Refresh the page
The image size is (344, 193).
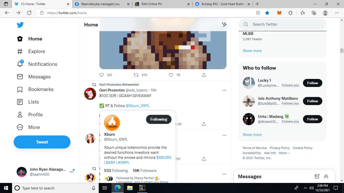(x=29, y=13)
